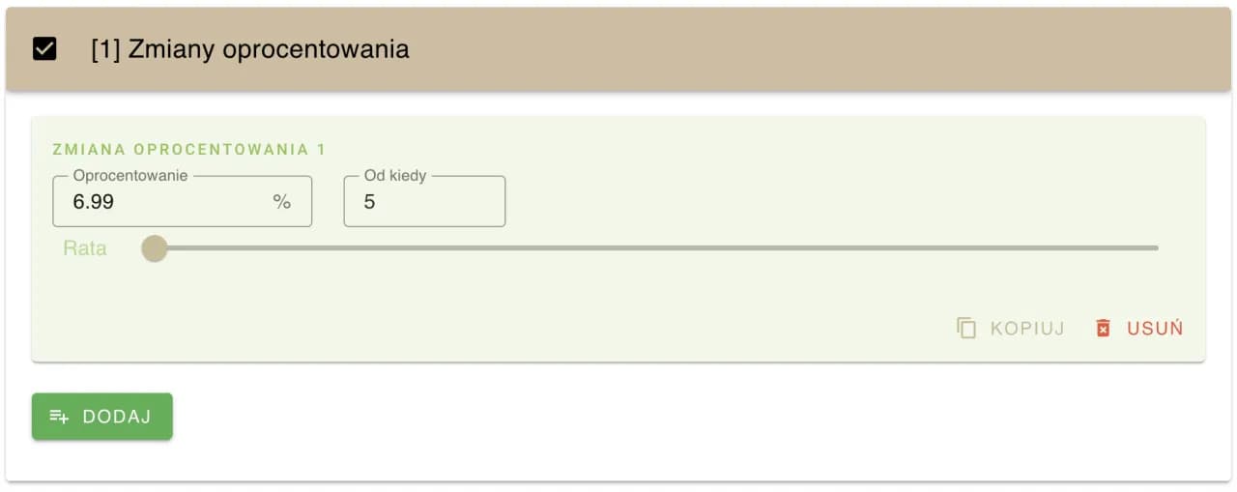Image resolution: width=1237 pixels, height=492 pixels.
Task: Click the Oprocentowanie floating label
Action: click(x=130, y=176)
